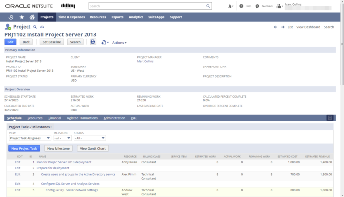344x197 pixels.
Task: Click the Feedback speech bubble icon
Action: [x=258, y=6]
